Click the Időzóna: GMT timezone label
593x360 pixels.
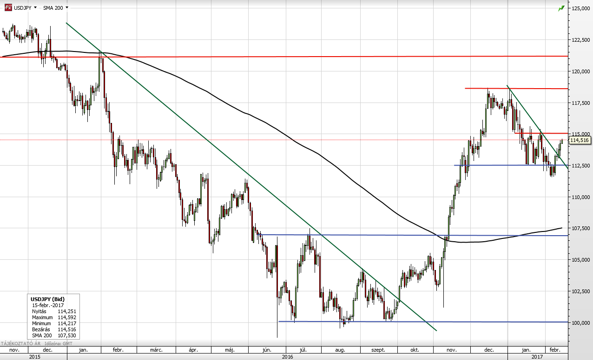click(x=58, y=343)
